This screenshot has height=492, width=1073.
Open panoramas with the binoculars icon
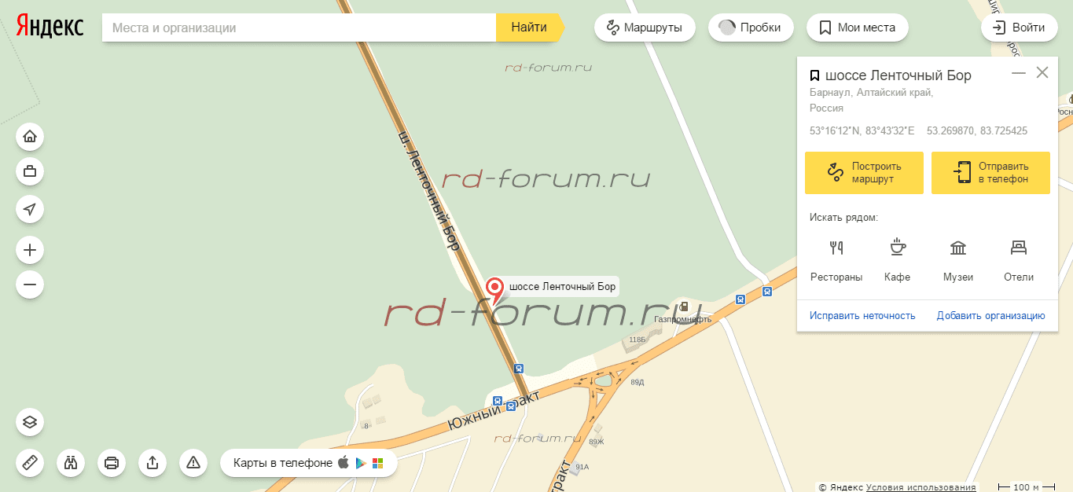tap(71, 463)
